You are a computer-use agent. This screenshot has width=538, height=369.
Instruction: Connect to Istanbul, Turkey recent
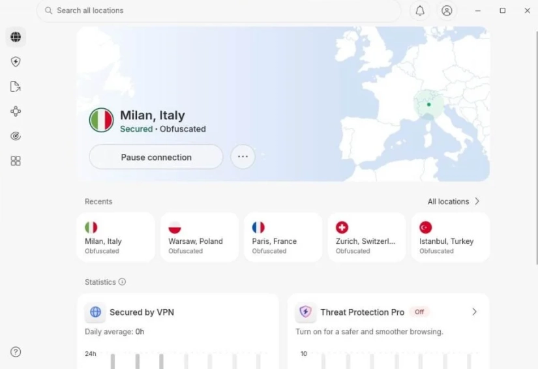[451, 237]
